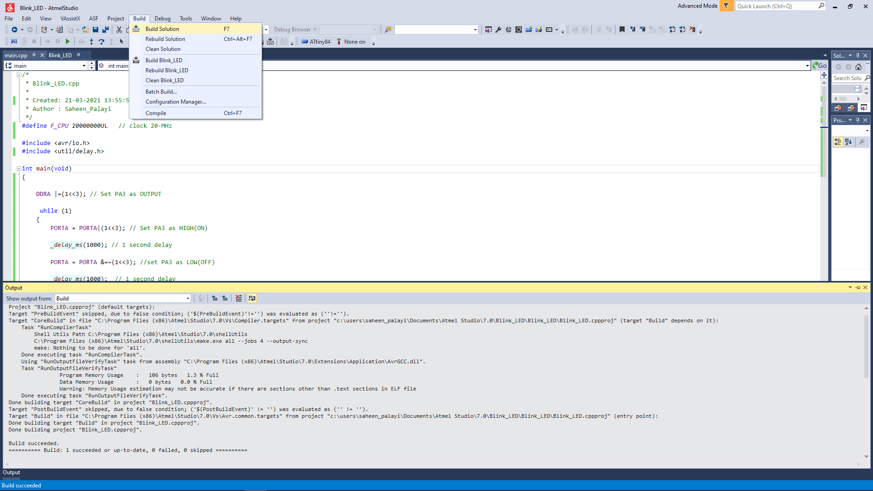Click Categorized view icon in Properties panel

pyautogui.click(x=838, y=142)
